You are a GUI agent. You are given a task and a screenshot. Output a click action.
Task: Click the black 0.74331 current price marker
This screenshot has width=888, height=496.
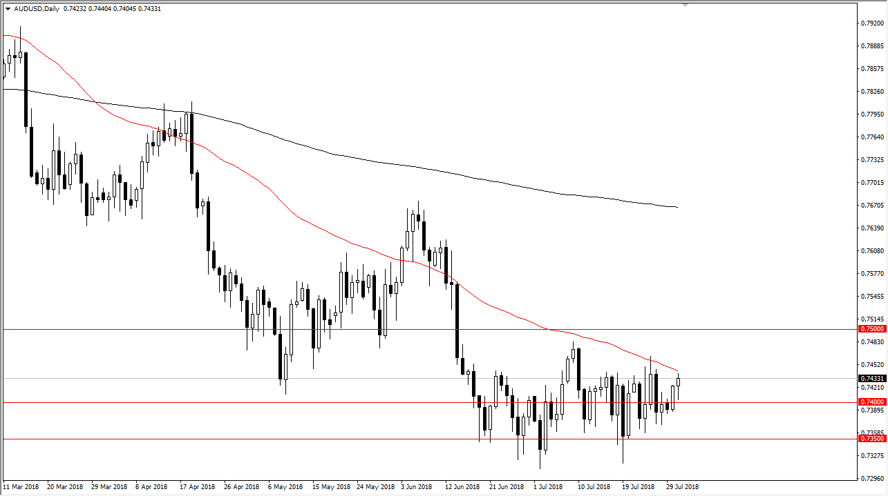(x=871, y=378)
